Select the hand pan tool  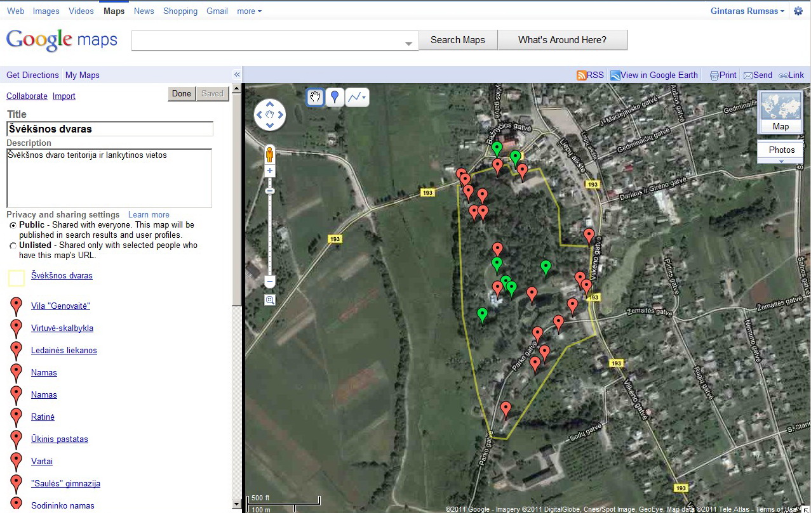[x=315, y=97]
